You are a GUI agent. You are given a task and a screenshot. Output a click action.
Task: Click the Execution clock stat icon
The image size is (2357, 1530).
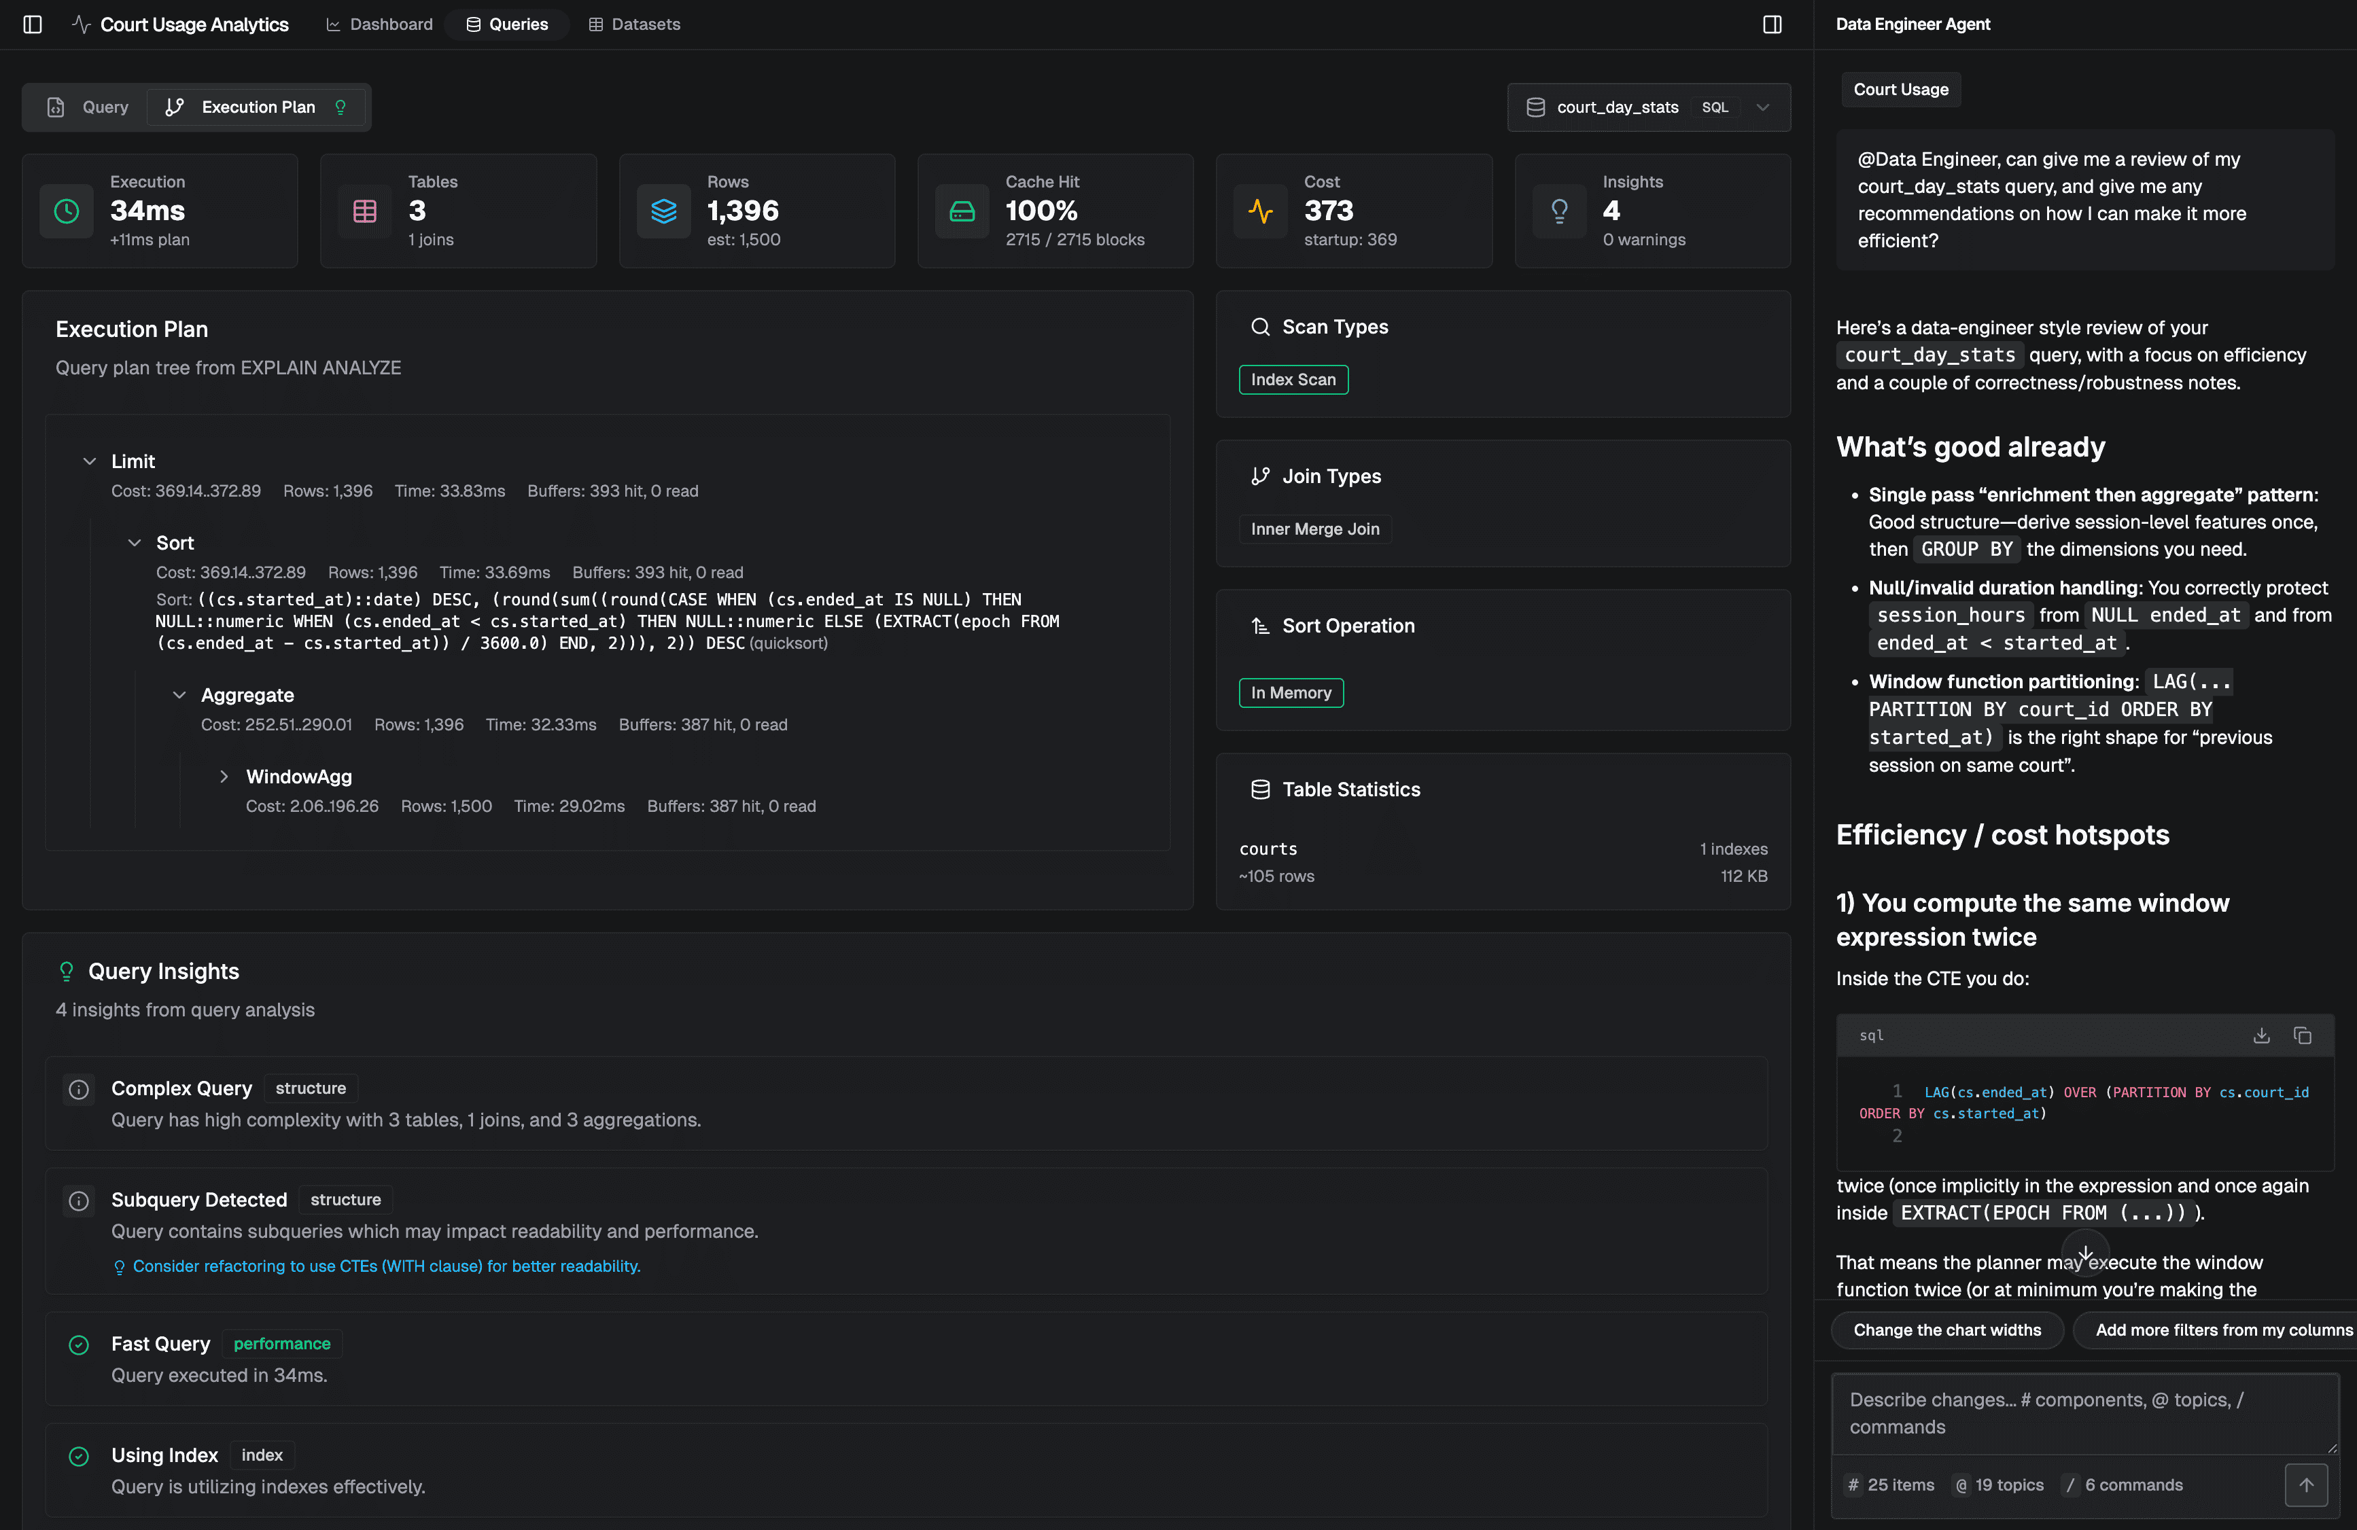[67, 211]
